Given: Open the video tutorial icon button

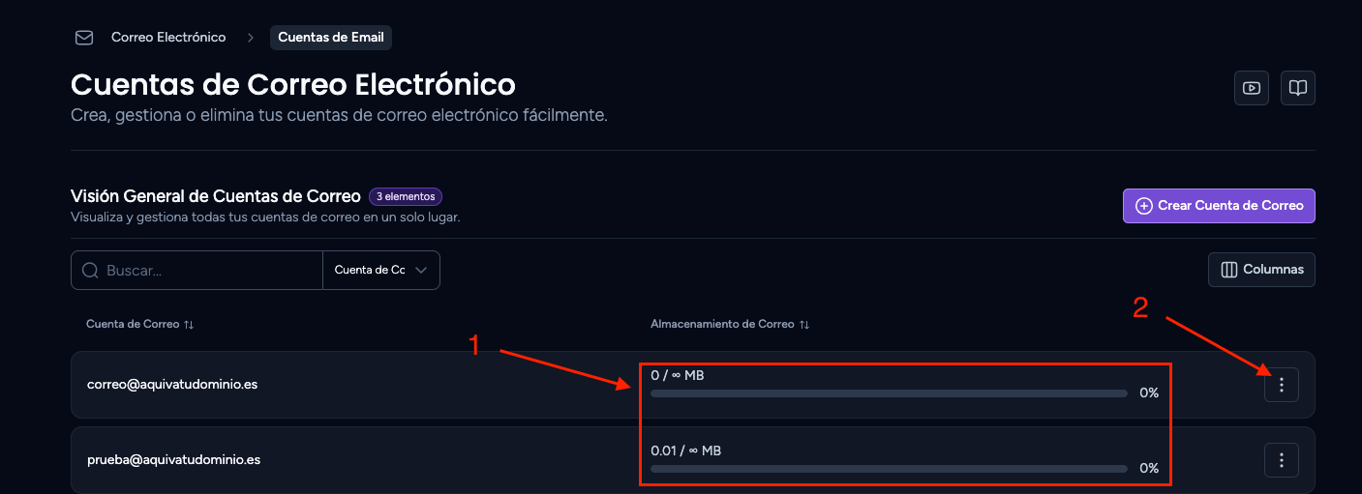Looking at the screenshot, I should coord(1252,88).
